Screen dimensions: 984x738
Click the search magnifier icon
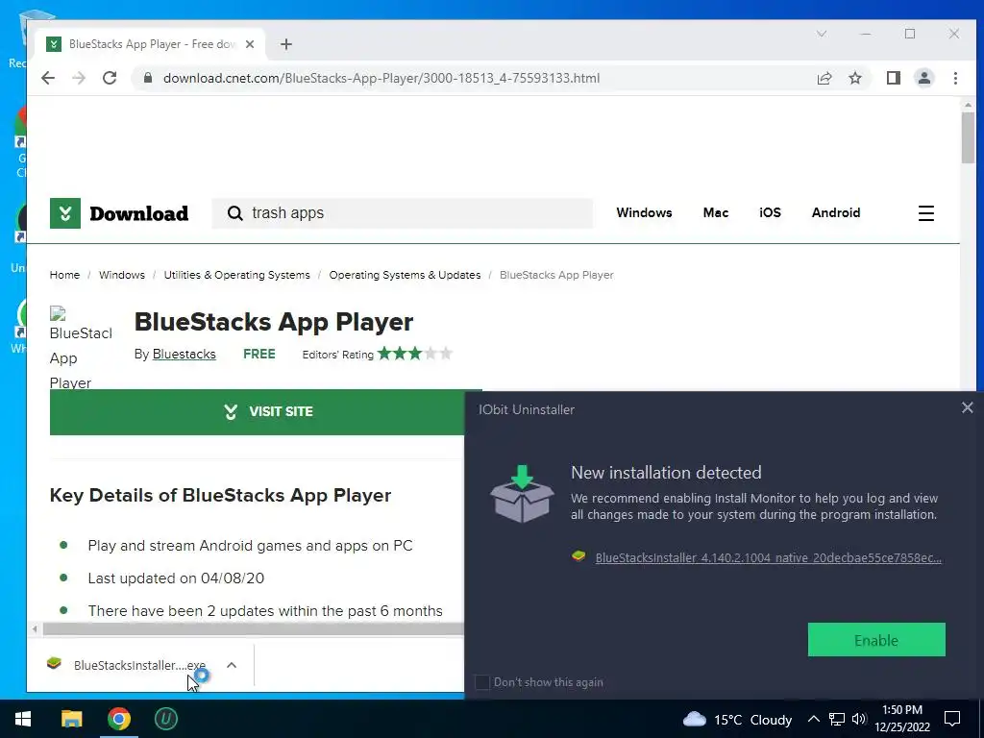click(x=234, y=213)
